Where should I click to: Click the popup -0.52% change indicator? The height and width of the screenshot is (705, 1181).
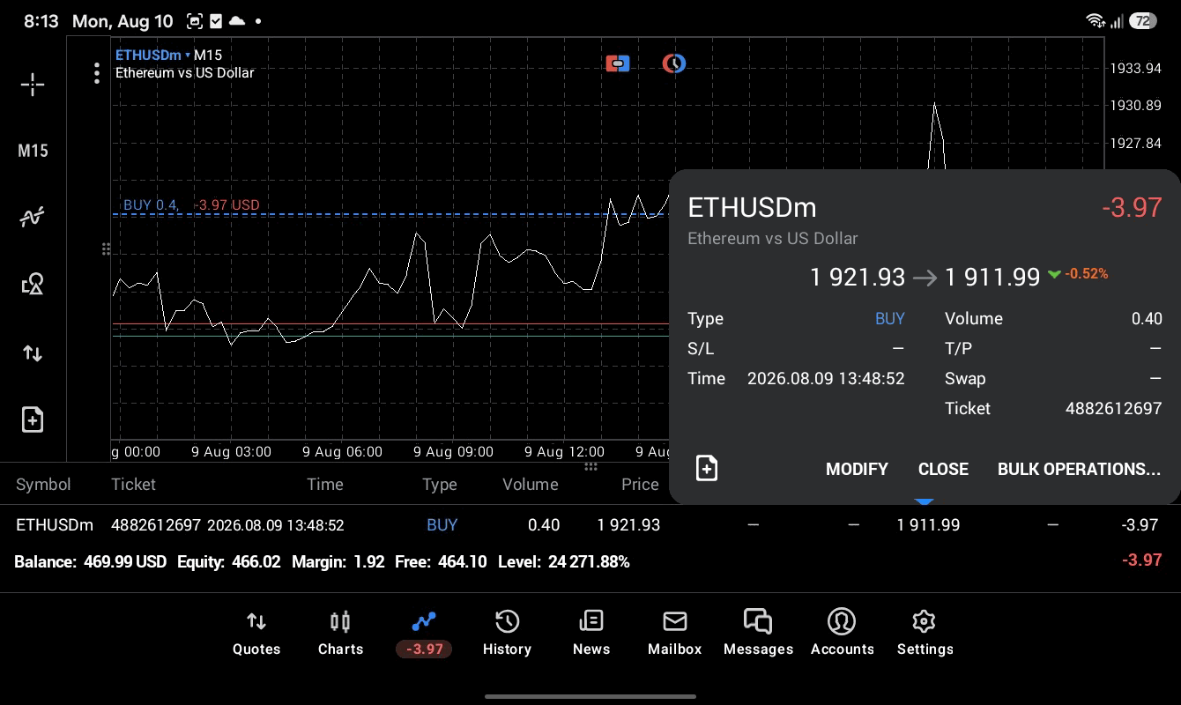pyautogui.click(x=1078, y=274)
